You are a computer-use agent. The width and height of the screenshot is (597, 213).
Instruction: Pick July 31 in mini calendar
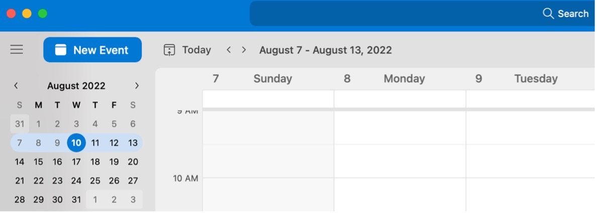click(x=20, y=124)
